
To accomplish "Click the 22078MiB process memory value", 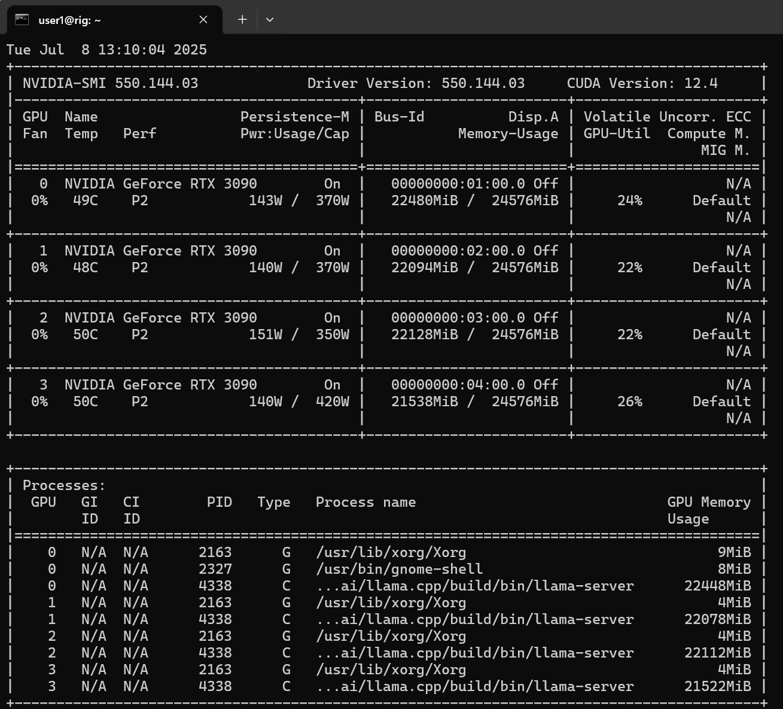I will coord(718,620).
